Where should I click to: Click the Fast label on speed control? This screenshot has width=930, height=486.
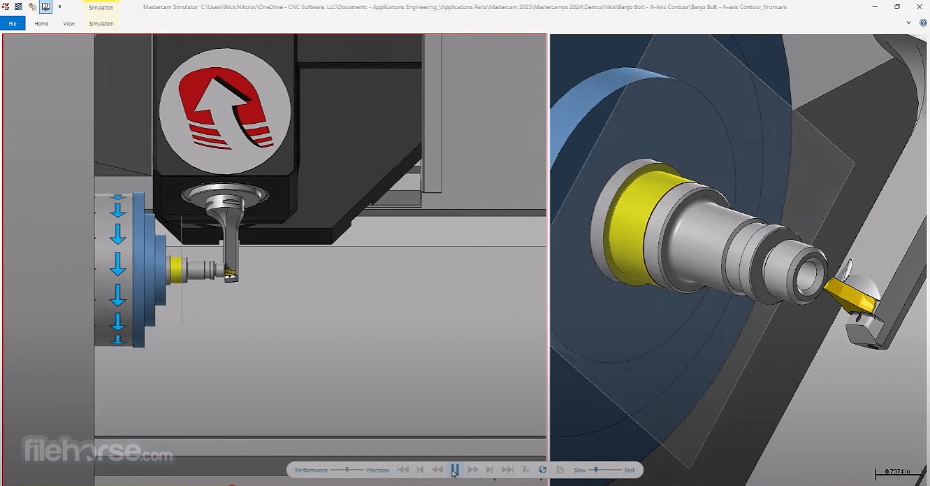[630, 470]
